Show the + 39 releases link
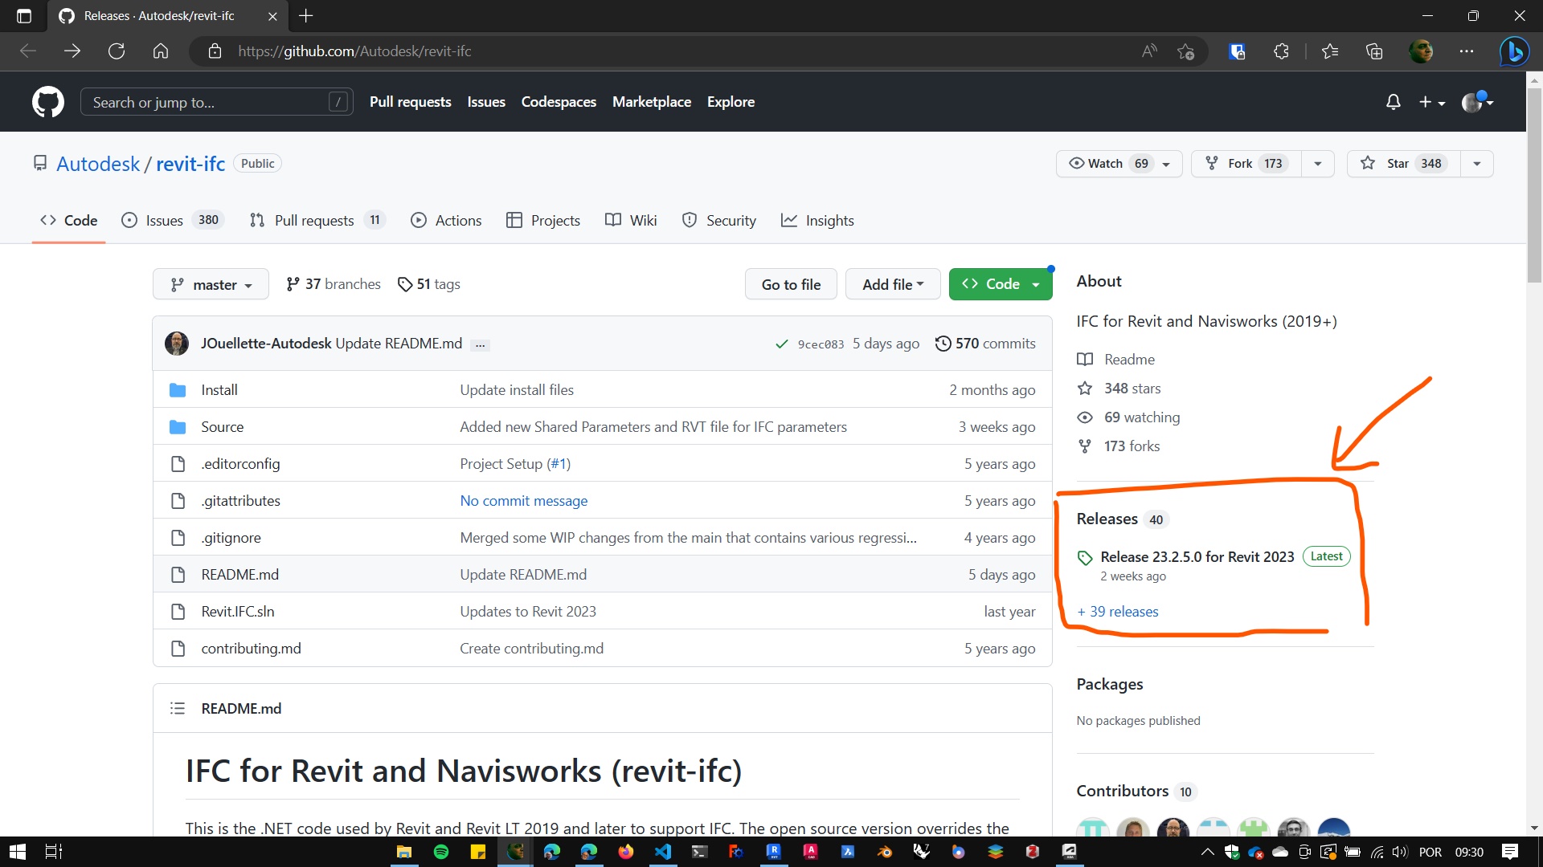The width and height of the screenshot is (1543, 867). point(1117,611)
